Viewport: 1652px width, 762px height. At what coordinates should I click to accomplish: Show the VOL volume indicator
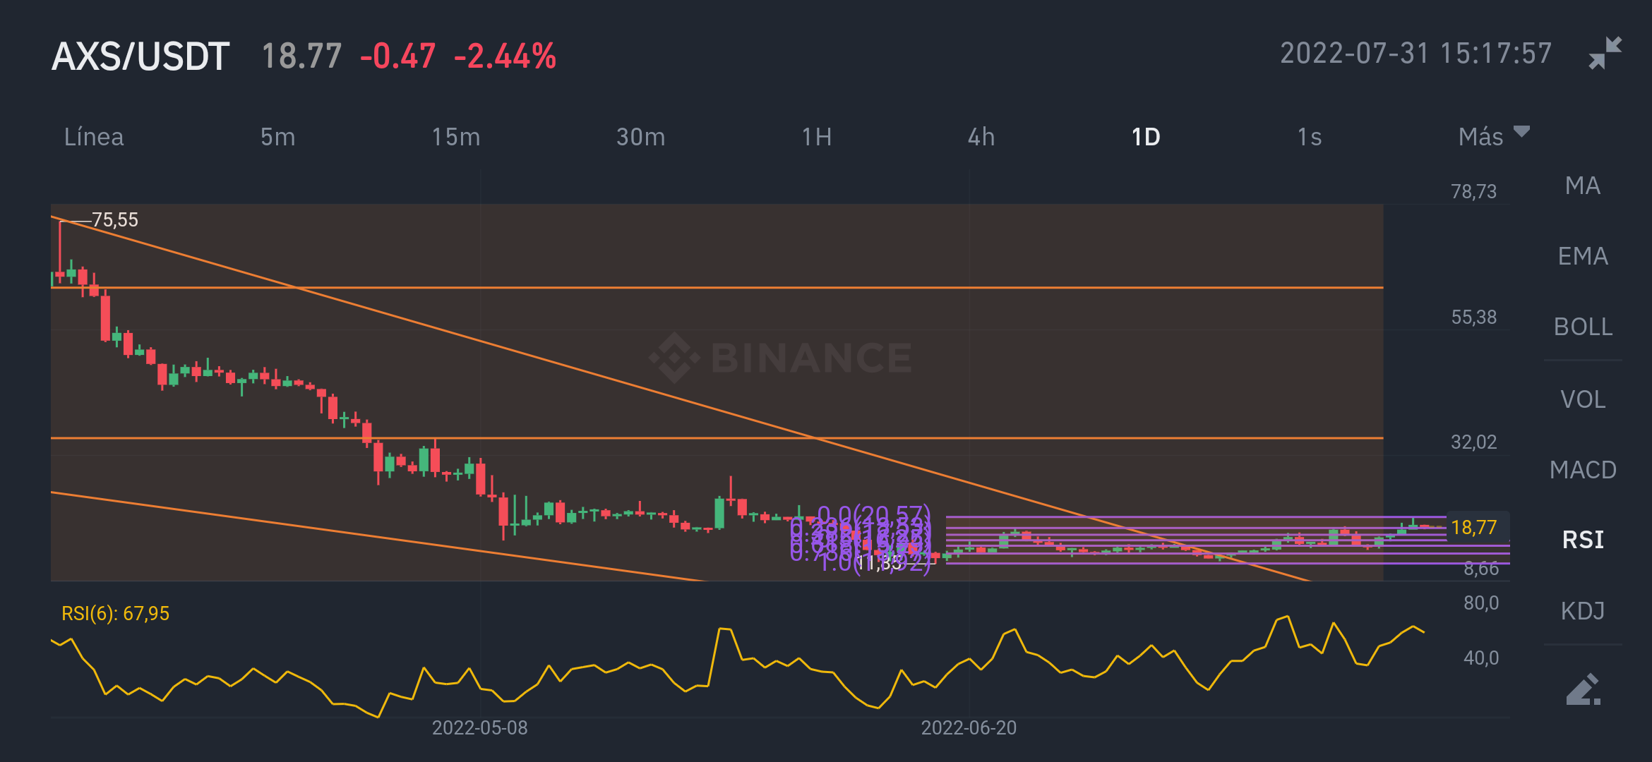click(x=1583, y=399)
